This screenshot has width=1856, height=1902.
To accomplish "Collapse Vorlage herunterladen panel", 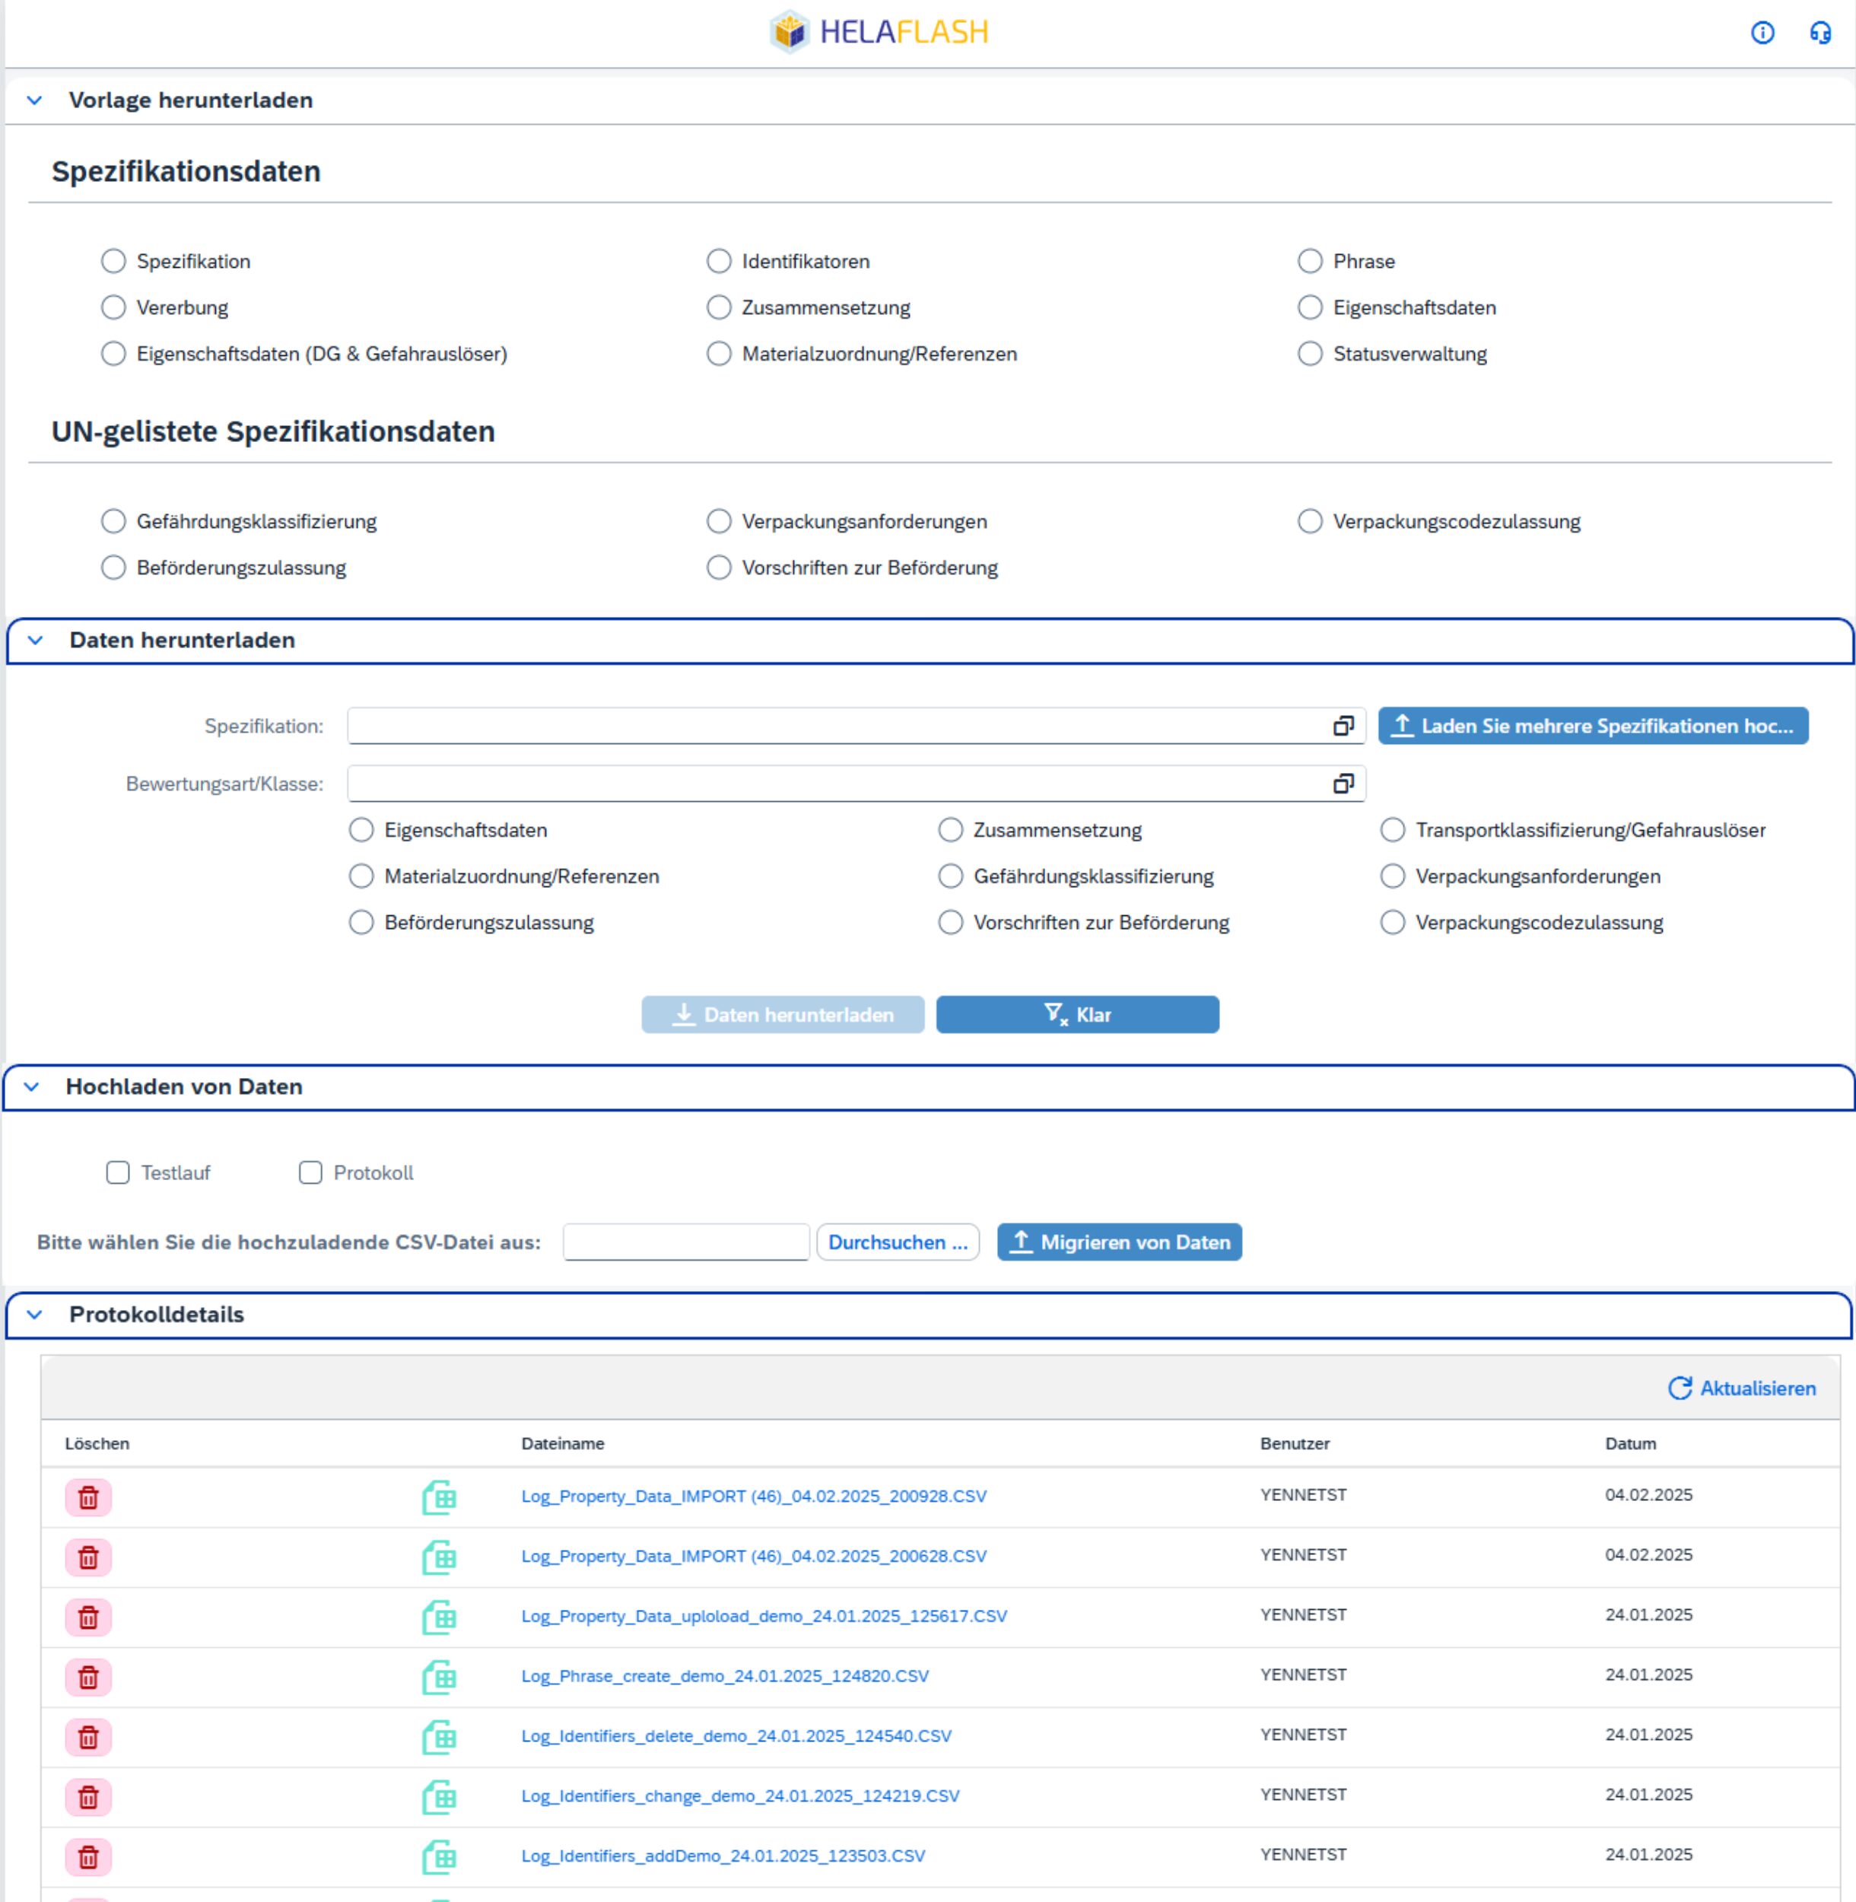I will (x=35, y=100).
